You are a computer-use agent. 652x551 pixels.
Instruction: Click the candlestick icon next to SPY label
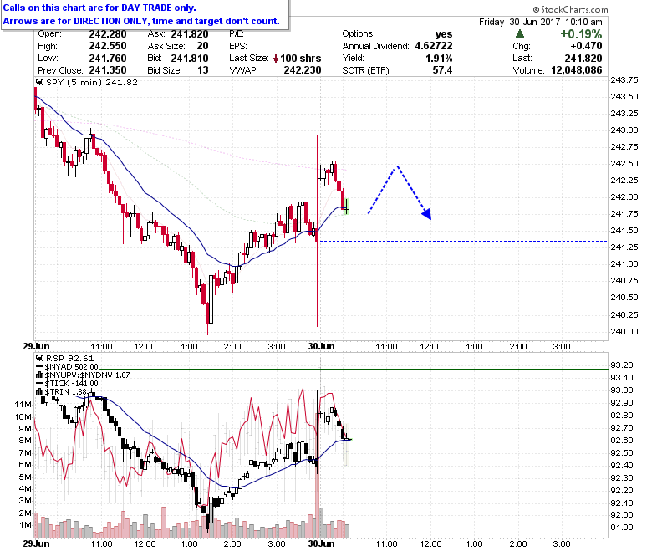(40, 82)
